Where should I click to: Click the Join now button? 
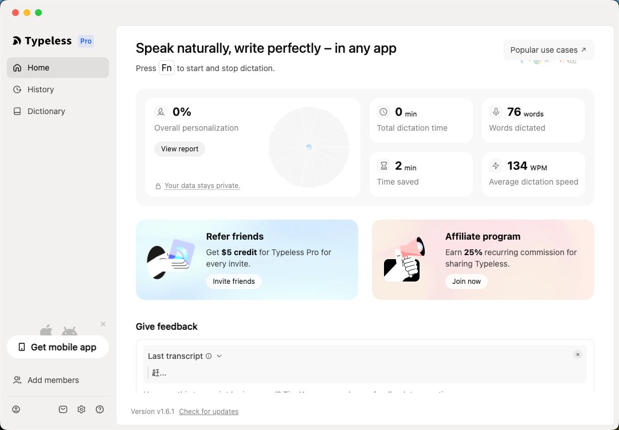(466, 282)
